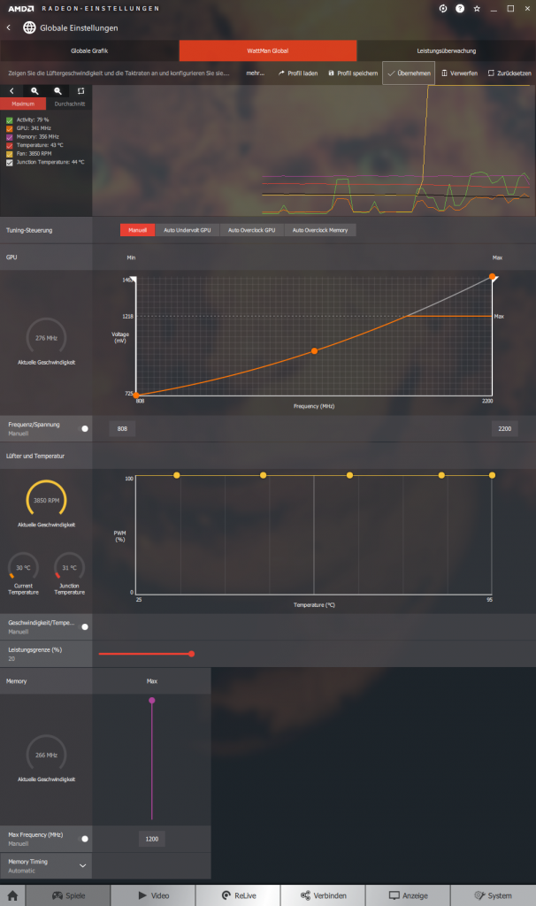Select the second fan curve point
This screenshot has width=536, height=906.
click(x=264, y=475)
